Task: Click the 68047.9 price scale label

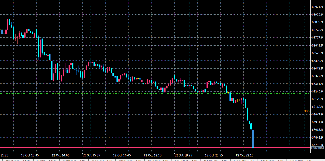Action: pyautogui.click(x=317, y=114)
